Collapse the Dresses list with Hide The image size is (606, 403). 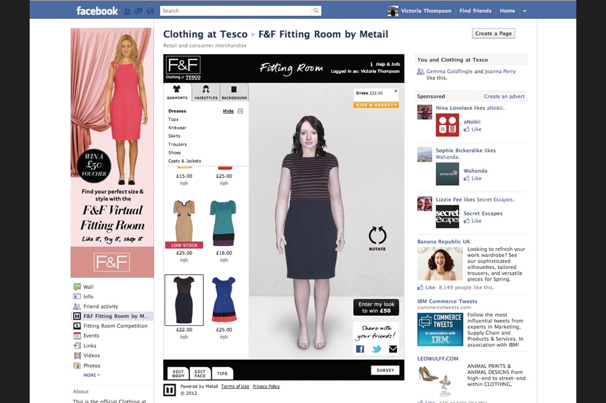(x=229, y=111)
